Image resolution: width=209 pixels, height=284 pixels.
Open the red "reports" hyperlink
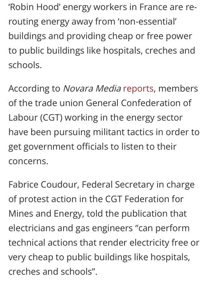point(138,89)
